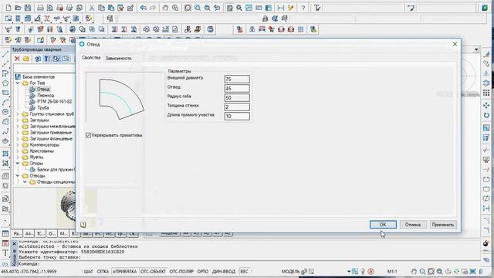Collapse the Отводы folder

(18, 175)
